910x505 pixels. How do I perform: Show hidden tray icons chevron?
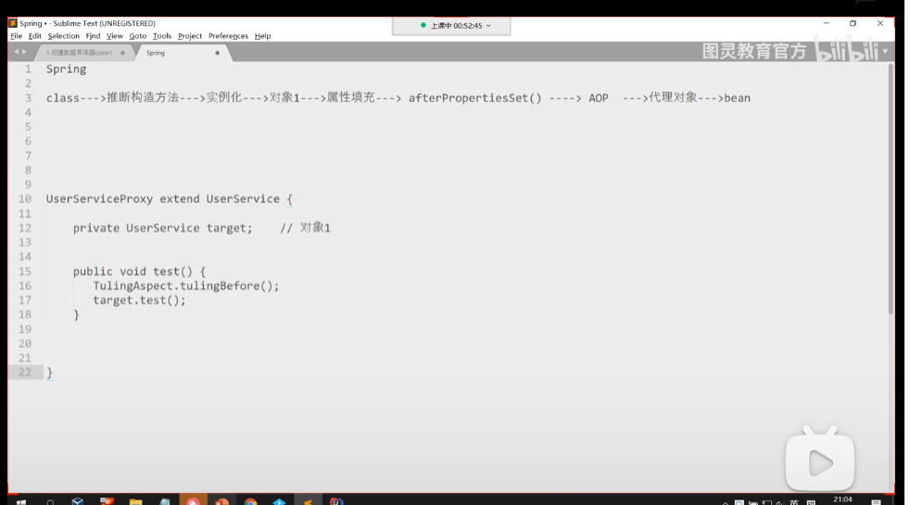tap(726, 502)
